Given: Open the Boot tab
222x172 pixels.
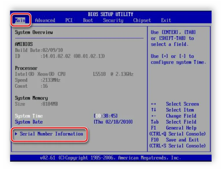Looking at the screenshot, I should [x=88, y=20].
